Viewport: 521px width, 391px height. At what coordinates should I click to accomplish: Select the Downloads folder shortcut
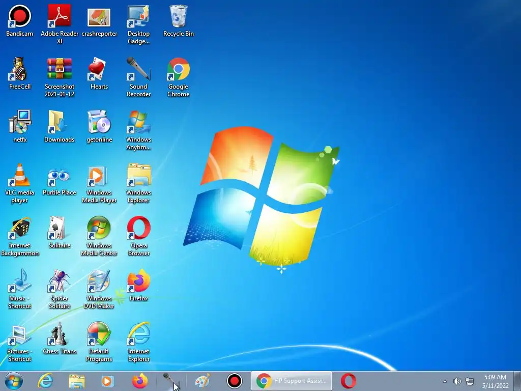tap(60, 127)
